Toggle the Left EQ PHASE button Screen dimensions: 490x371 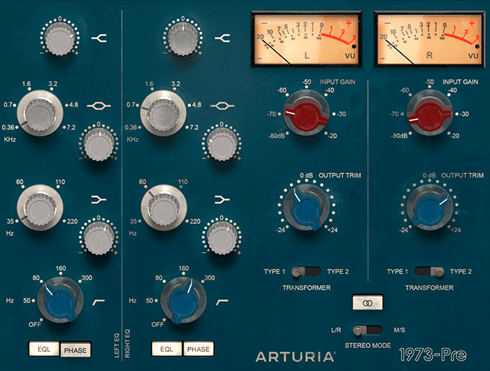click(75, 350)
